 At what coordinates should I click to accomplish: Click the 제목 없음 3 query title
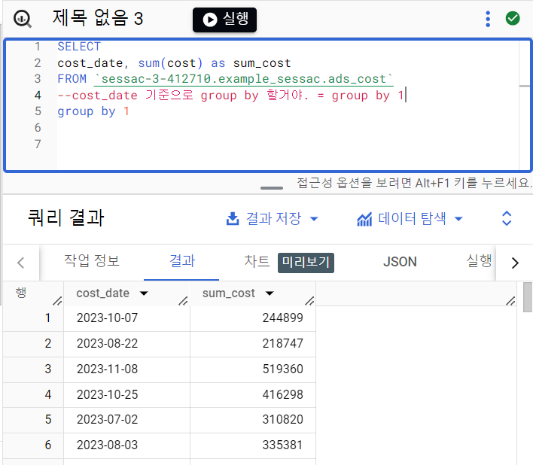coord(98,18)
